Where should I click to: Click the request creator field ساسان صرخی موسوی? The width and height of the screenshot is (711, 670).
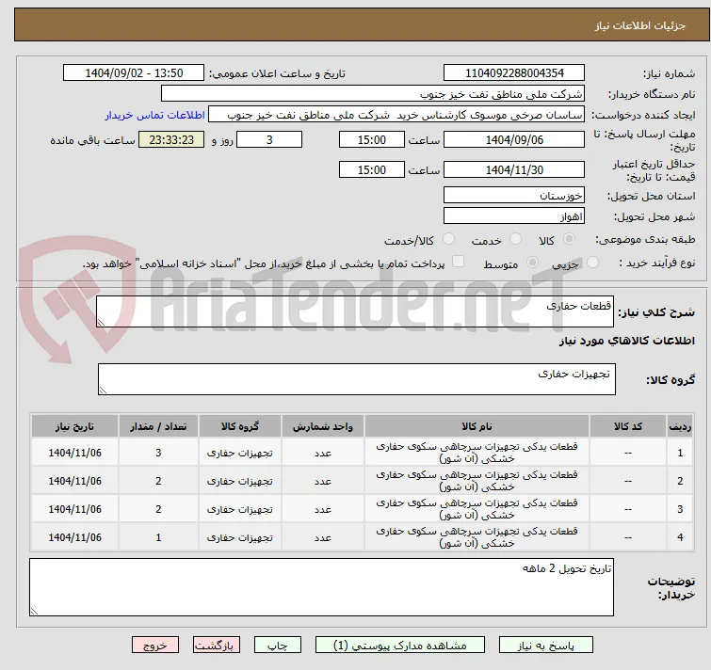[396, 115]
